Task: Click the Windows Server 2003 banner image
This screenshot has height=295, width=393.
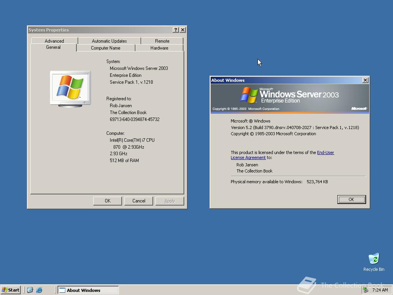Action: pos(290,98)
